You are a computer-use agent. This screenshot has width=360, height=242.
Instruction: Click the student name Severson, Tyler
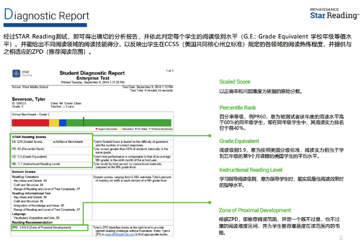pos(29,99)
